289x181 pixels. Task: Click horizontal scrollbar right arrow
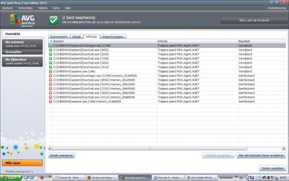tap(284, 148)
